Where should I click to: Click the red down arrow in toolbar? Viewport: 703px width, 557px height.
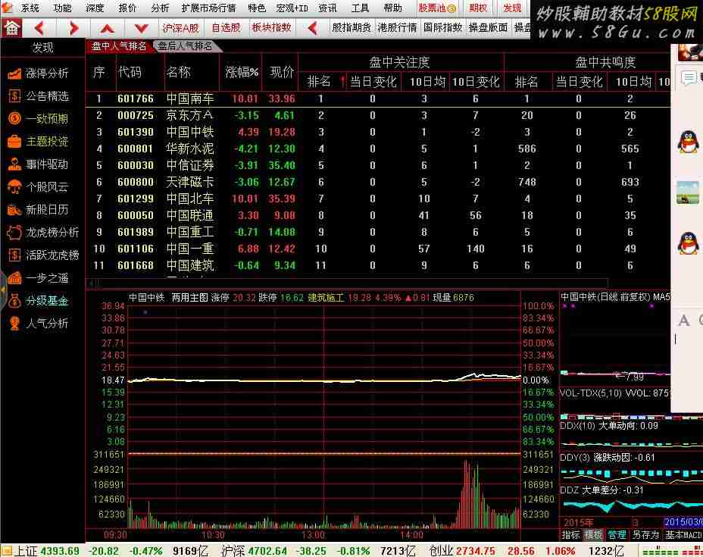click(141, 29)
